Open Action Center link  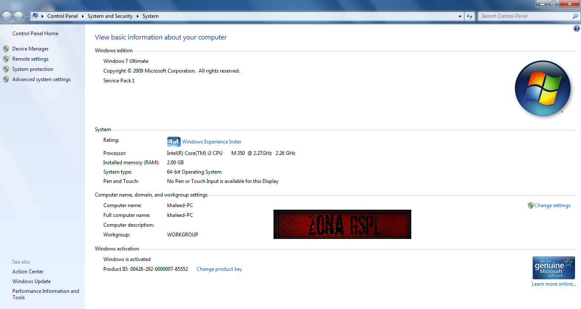pos(28,272)
